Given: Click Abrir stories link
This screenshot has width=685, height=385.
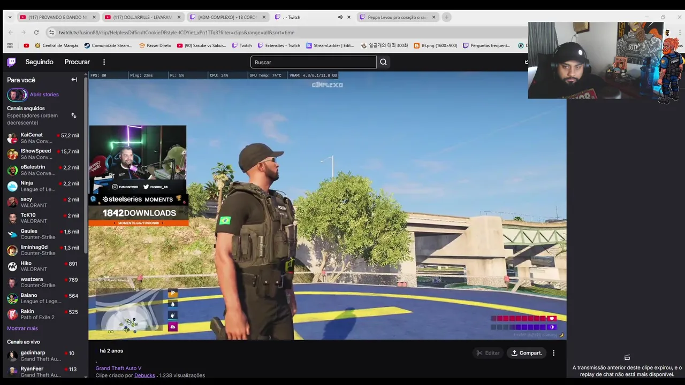Looking at the screenshot, I should coord(44,95).
